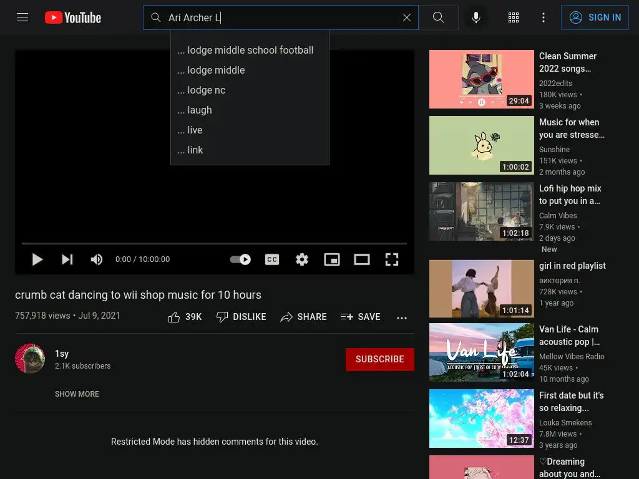Start voice search with microphone
The width and height of the screenshot is (639, 479).
click(x=476, y=17)
